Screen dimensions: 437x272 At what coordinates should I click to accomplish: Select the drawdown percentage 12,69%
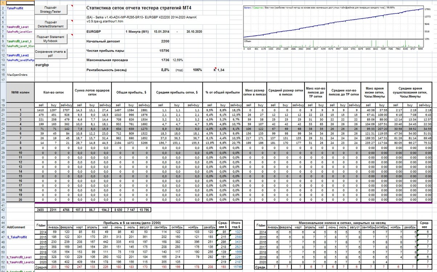coord(177,59)
